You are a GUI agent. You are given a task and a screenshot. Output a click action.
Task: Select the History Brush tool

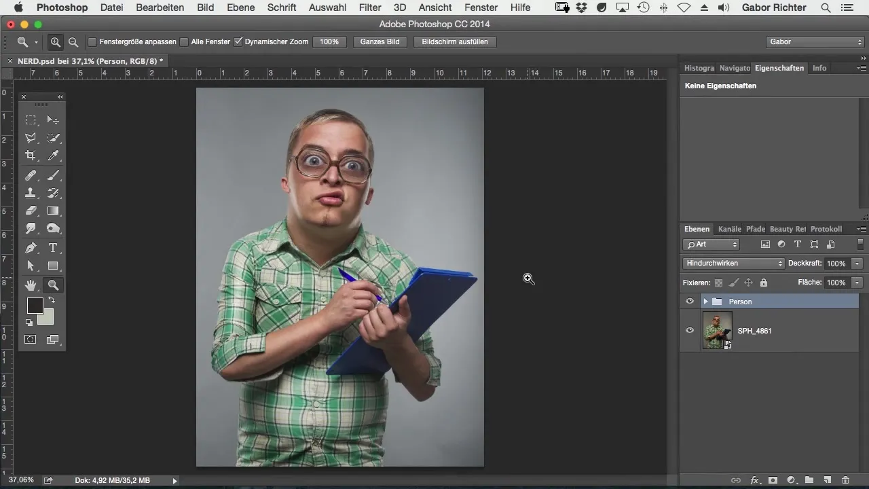coord(53,193)
